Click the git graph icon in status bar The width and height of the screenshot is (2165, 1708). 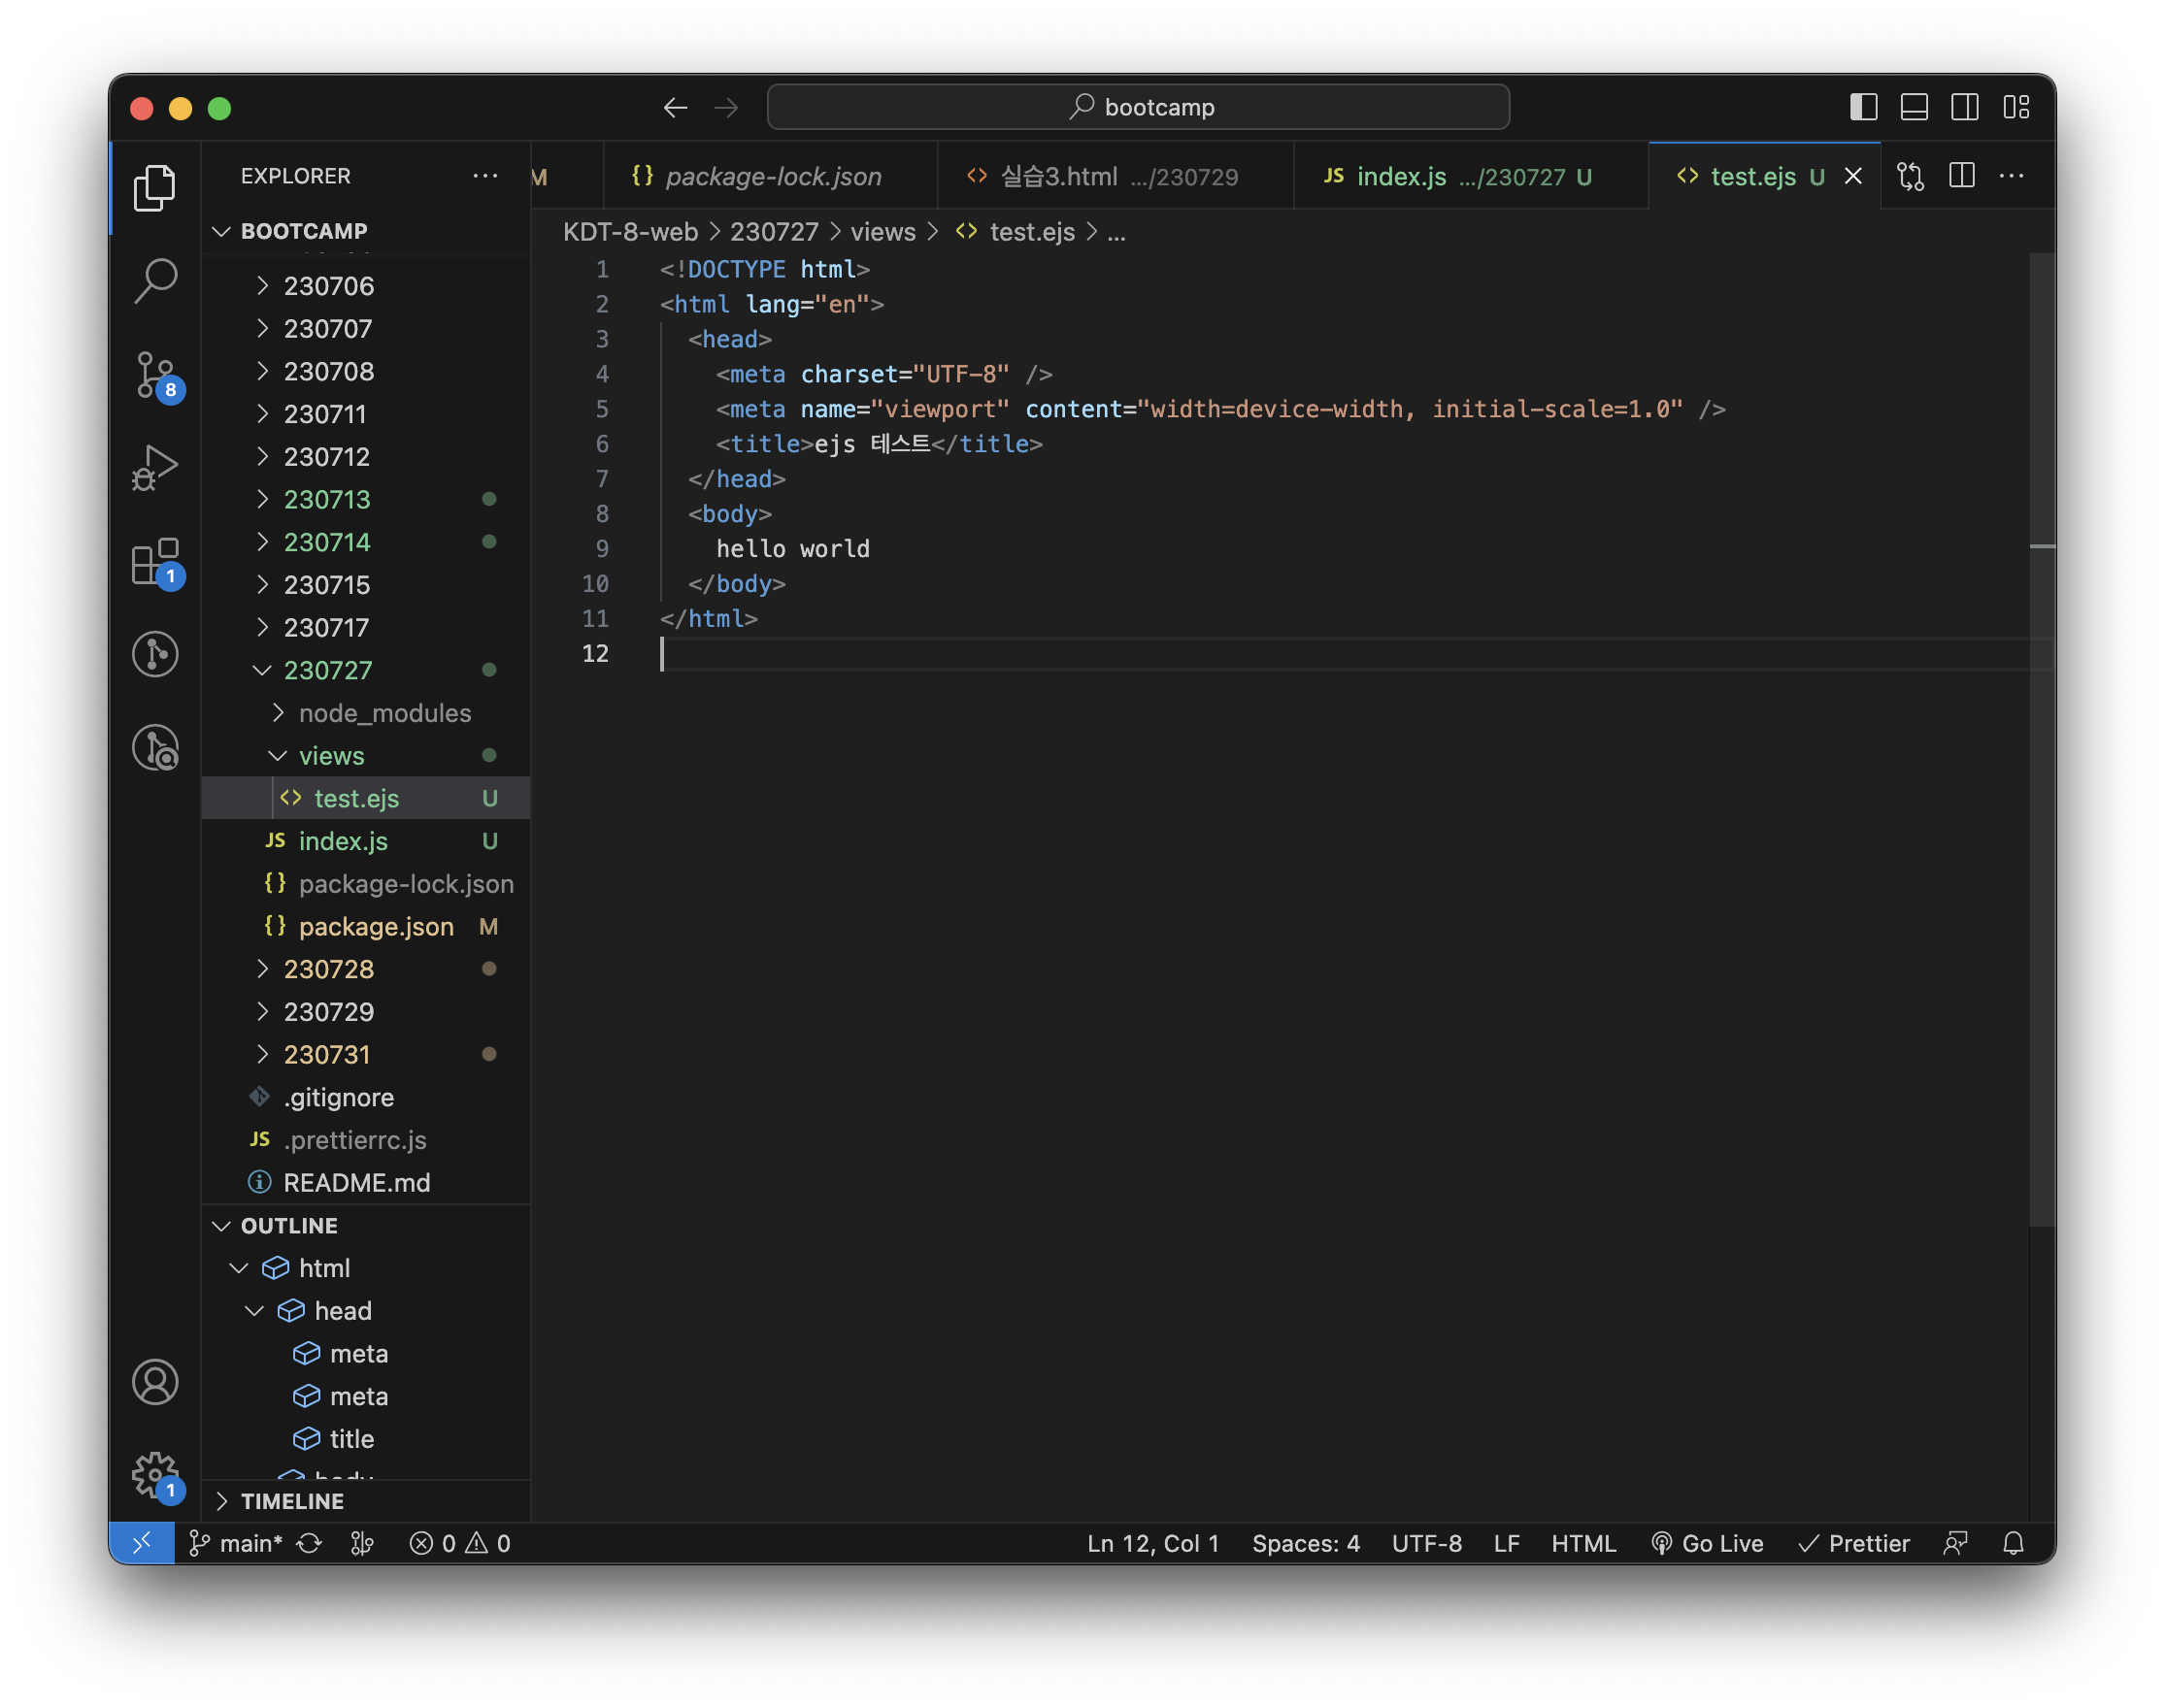coord(362,1543)
